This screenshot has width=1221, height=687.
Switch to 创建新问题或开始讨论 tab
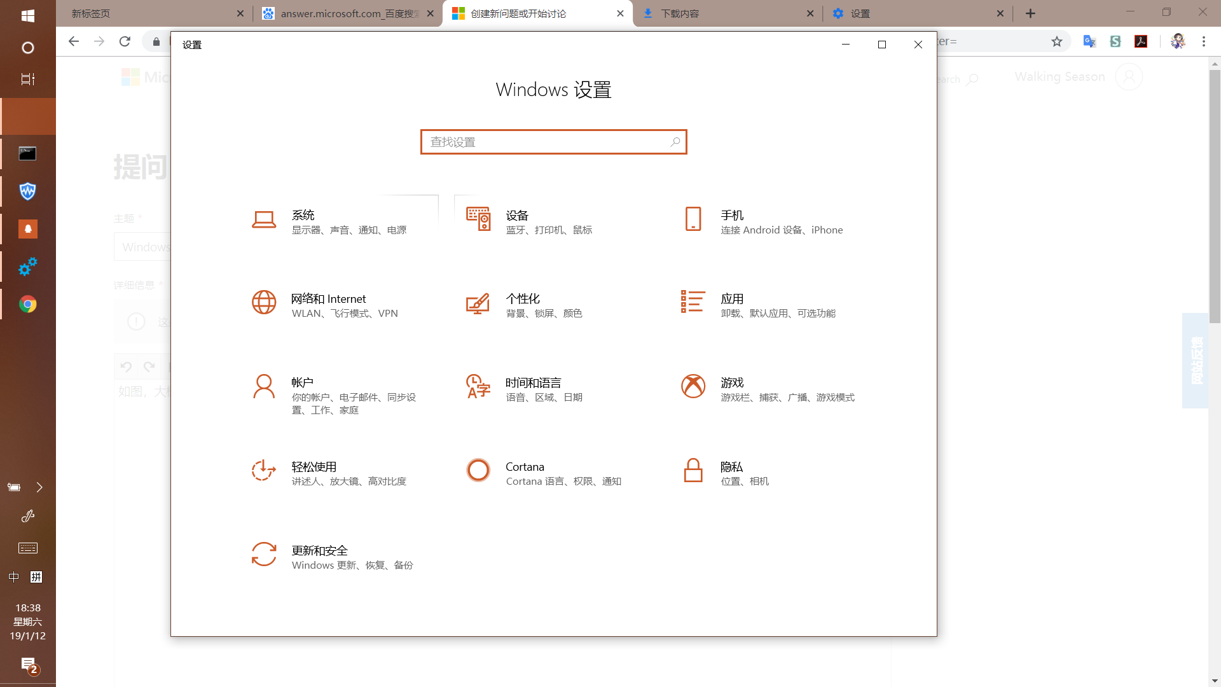(x=537, y=13)
